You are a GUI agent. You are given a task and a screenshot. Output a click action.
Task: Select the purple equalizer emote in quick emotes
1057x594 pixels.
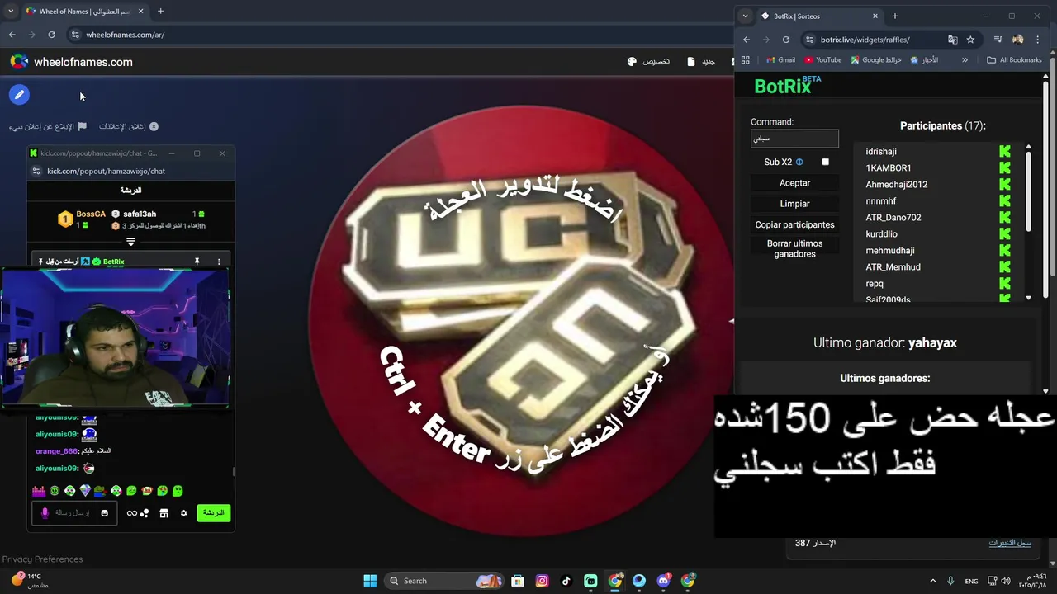39,491
